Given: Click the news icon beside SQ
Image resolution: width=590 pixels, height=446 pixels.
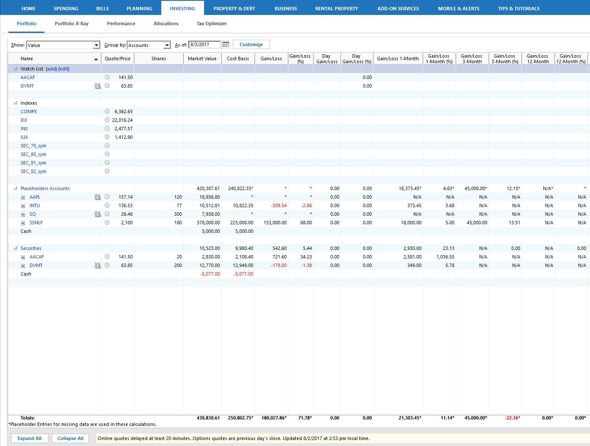Looking at the screenshot, I should tap(98, 214).
